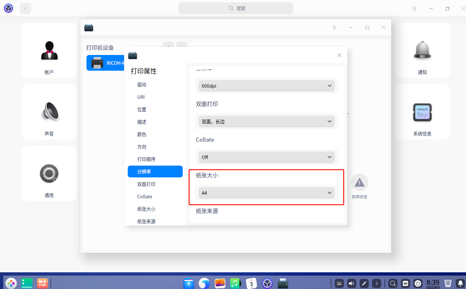Image resolution: width=466 pixels, height=289 pixels.
Task: Open the 600dpi resolution dropdown
Action: 266,85
